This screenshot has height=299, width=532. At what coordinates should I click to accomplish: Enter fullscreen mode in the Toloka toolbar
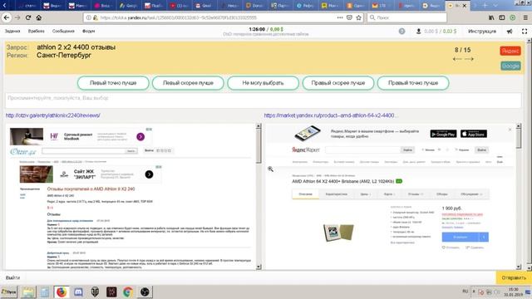point(525,32)
